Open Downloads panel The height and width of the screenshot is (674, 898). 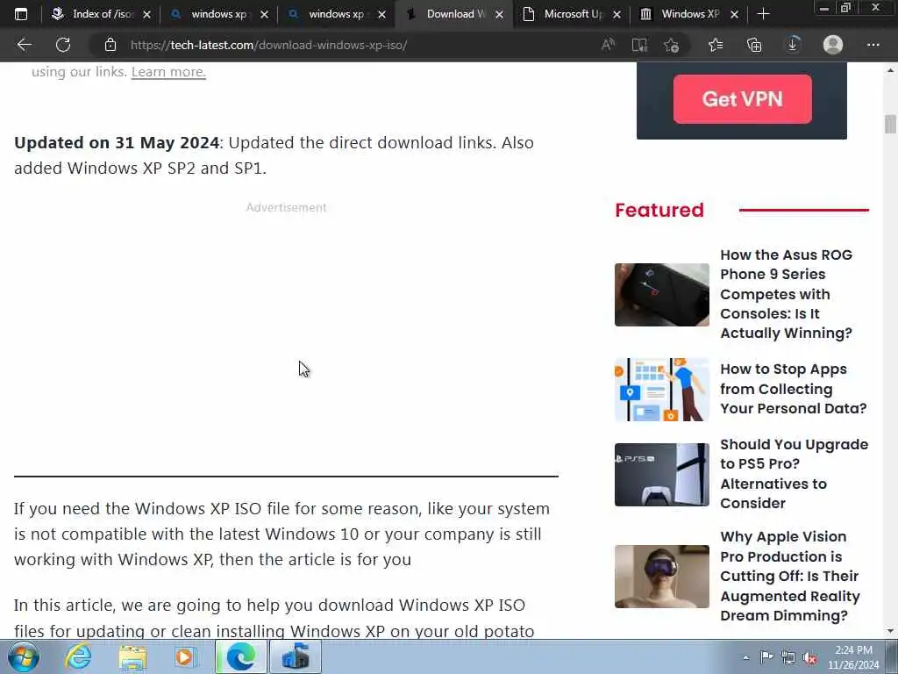click(x=793, y=45)
